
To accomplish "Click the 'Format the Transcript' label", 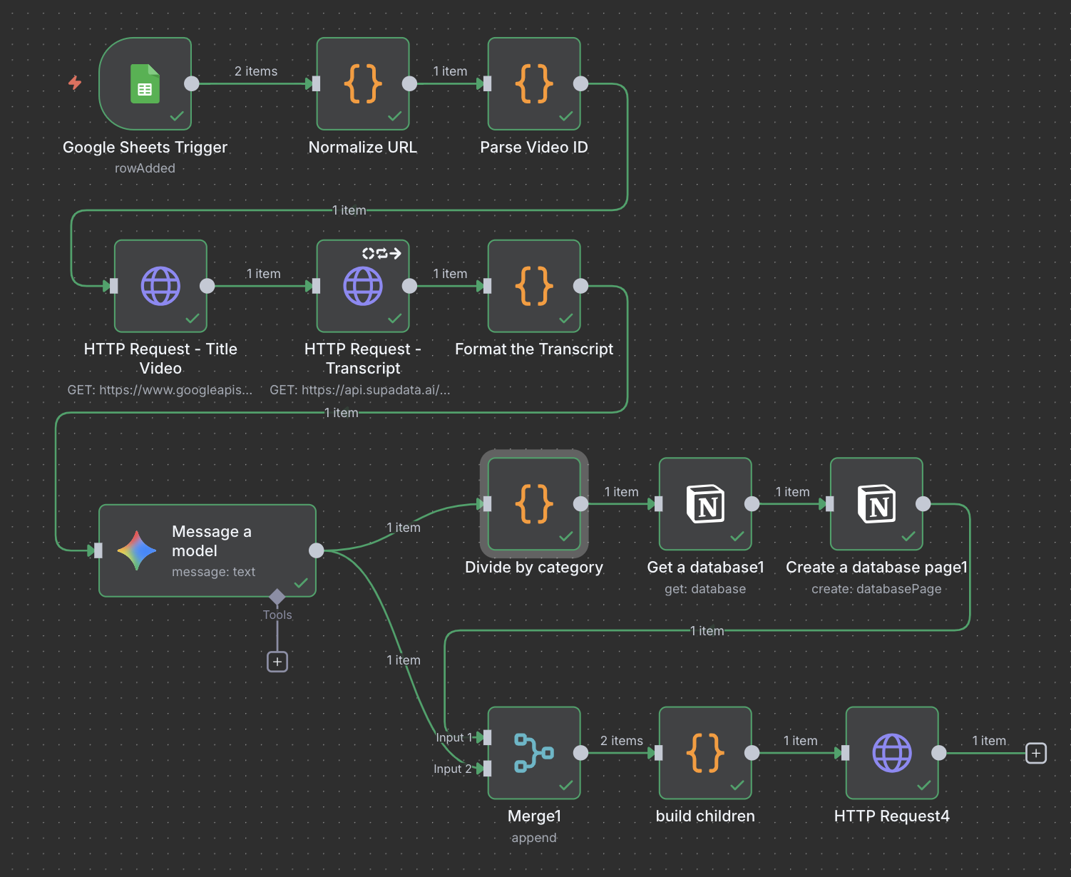I will pyautogui.click(x=534, y=349).
